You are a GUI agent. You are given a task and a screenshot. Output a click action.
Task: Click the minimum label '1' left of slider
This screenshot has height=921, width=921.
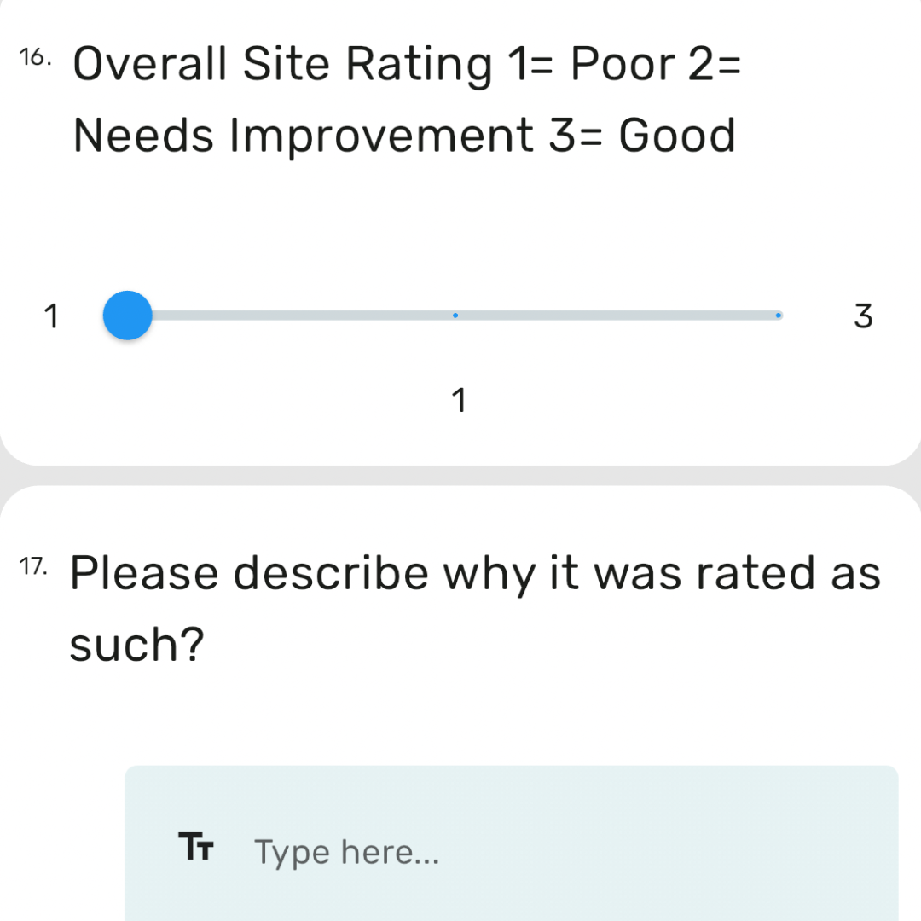point(52,316)
